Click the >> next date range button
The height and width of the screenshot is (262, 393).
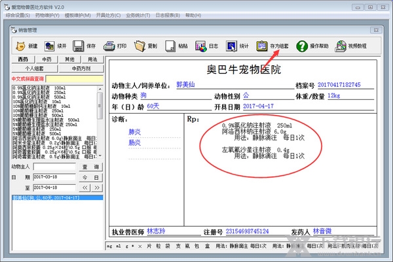pyautogui.click(x=96, y=187)
